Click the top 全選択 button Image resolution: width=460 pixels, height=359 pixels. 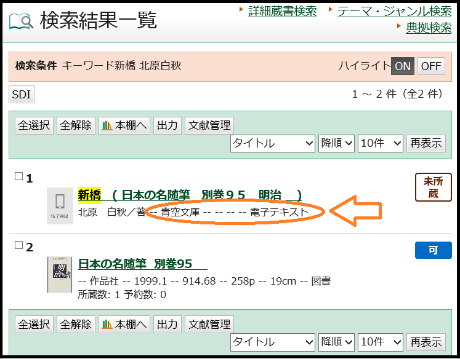coord(34,125)
